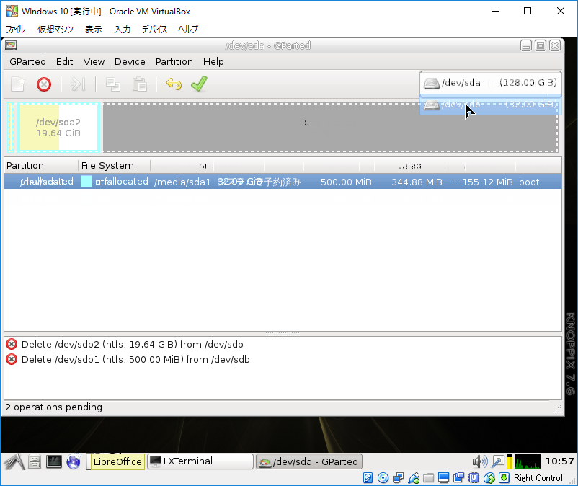Click the Right Control host key label
The height and width of the screenshot is (486, 578).
[538, 478]
